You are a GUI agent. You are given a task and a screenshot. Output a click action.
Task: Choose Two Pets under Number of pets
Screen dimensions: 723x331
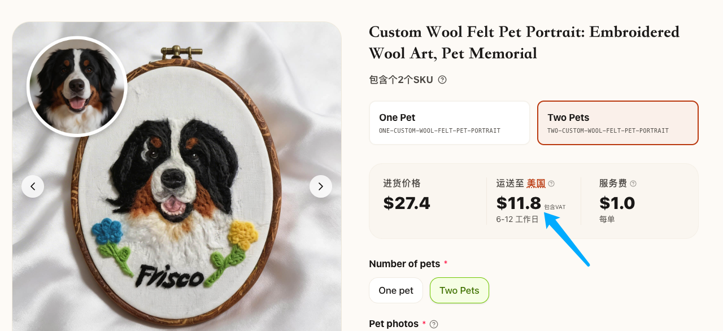coord(459,290)
